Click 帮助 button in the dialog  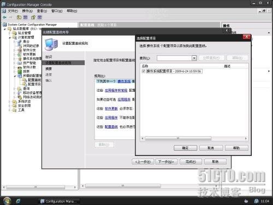click(236, 148)
